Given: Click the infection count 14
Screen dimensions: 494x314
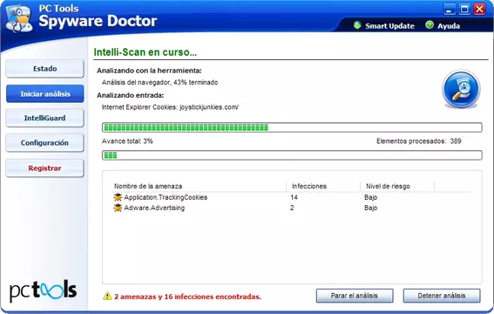Looking at the screenshot, I should coord(294,197).
